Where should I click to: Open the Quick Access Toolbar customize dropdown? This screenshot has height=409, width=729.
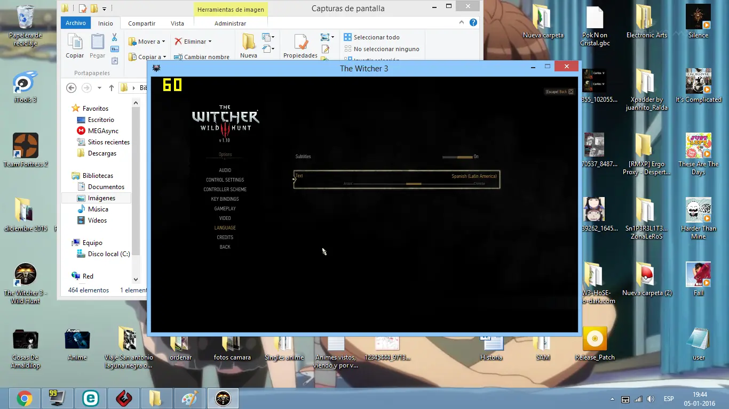click(104, 9)
